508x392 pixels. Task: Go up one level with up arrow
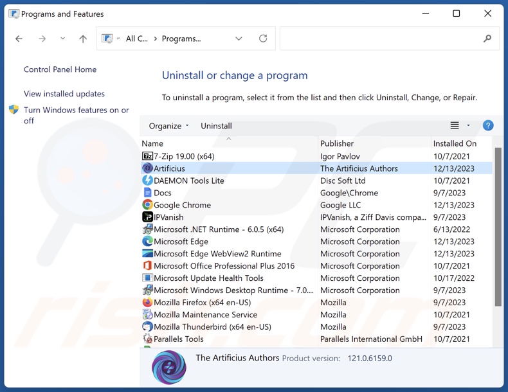point(83,39)
